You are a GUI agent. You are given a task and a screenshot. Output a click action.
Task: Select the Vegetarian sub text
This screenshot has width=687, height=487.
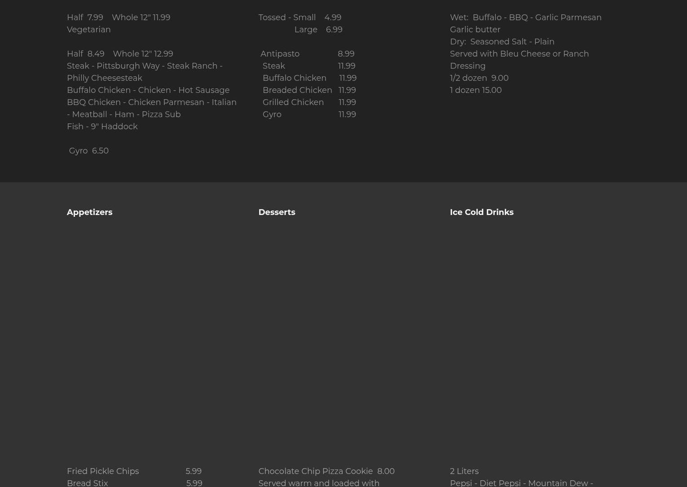[88, 30]
